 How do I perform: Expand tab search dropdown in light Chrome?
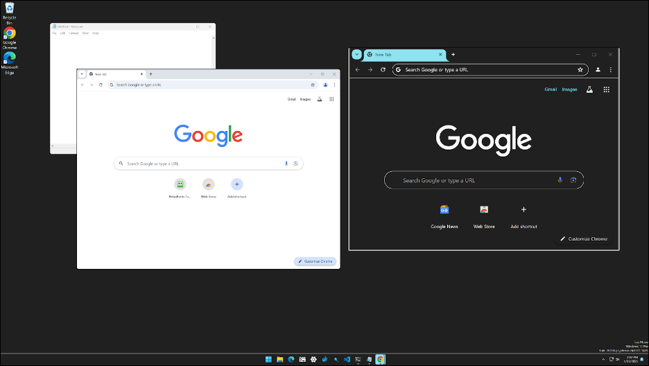point(82,74)
